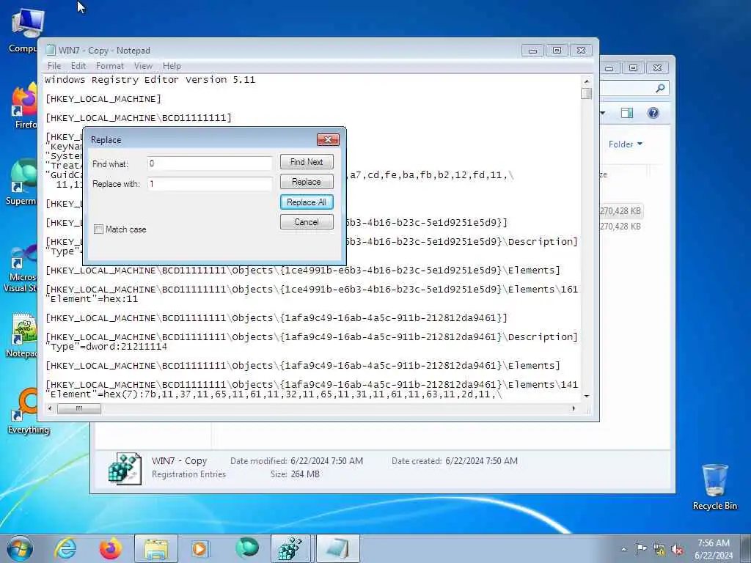Open the muted volume tray icon
751x563 pixels.
click(x=677, y=550)
